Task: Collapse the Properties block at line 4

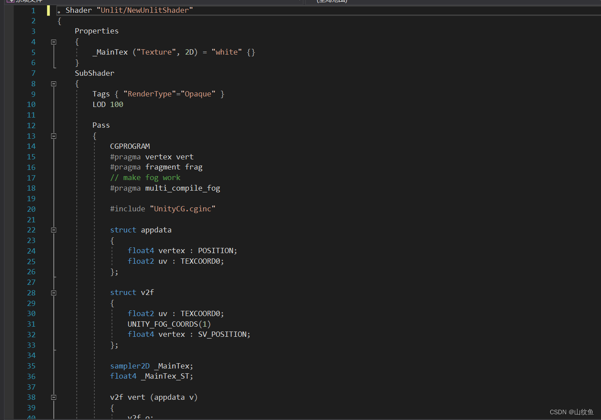Action: 54,42
